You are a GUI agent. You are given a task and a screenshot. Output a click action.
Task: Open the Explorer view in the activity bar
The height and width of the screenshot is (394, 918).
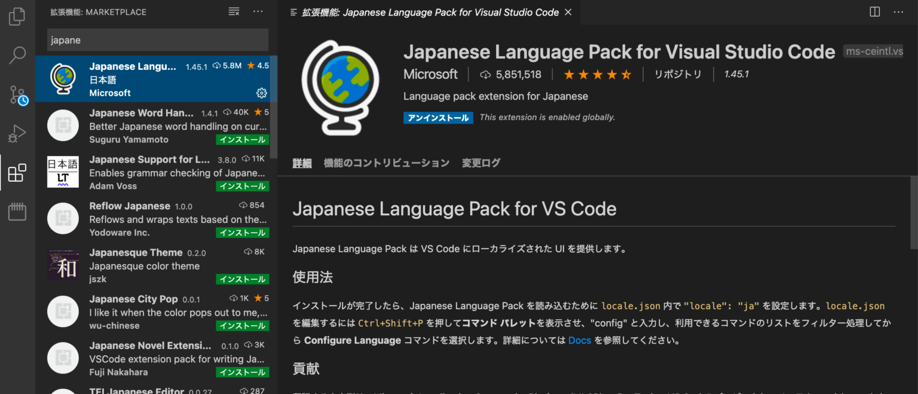click(17, 16)
